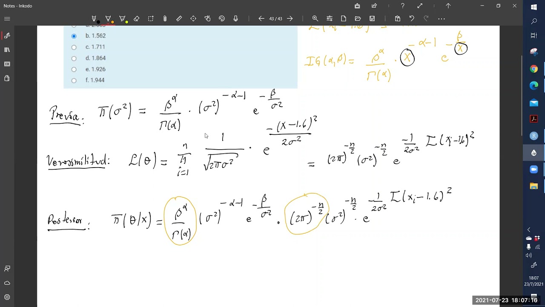
Task: Attach a file with the paperclip icon
Action: point(165,19)
